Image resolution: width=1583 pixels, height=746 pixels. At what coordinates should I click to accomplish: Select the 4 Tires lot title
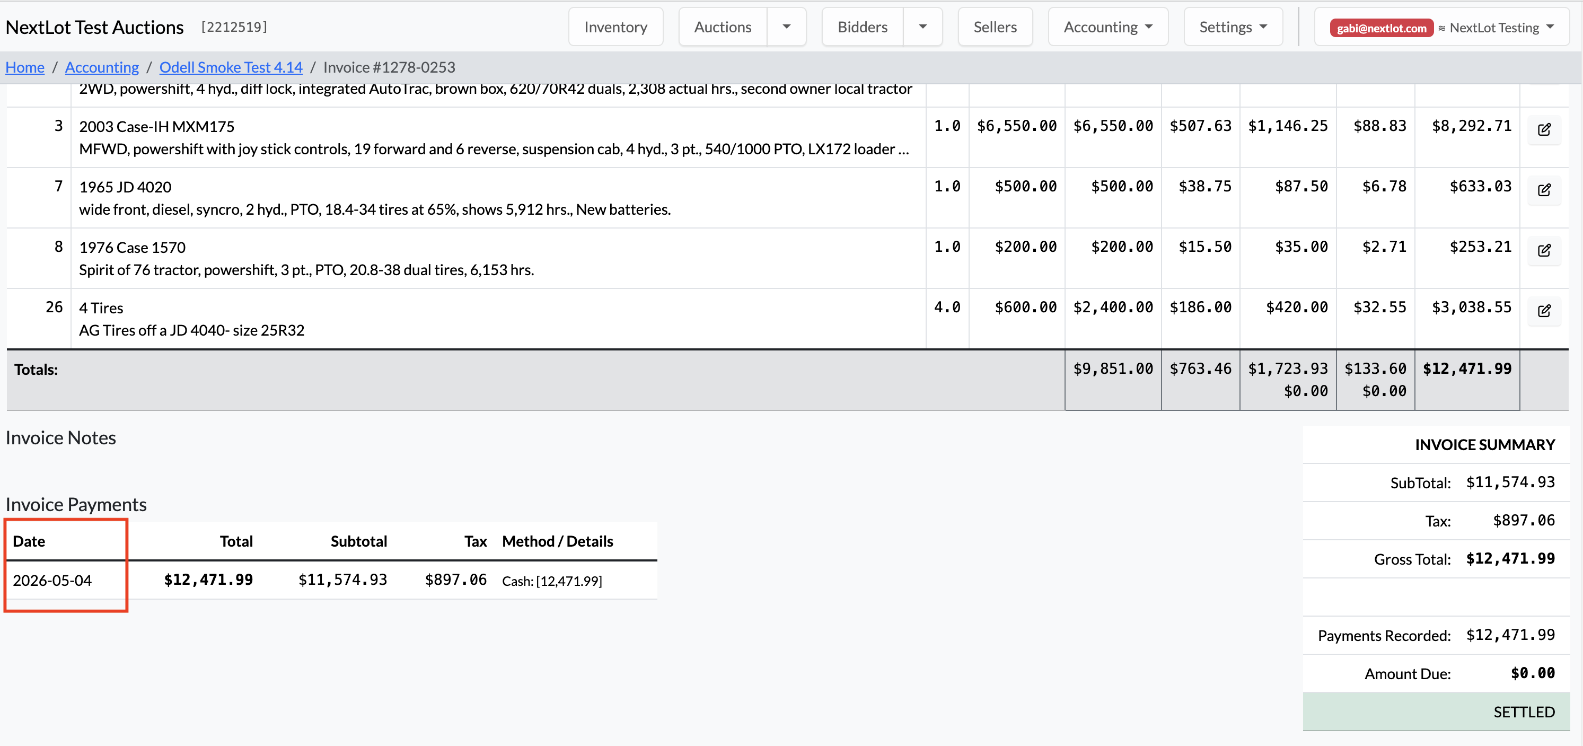[101, 308]
